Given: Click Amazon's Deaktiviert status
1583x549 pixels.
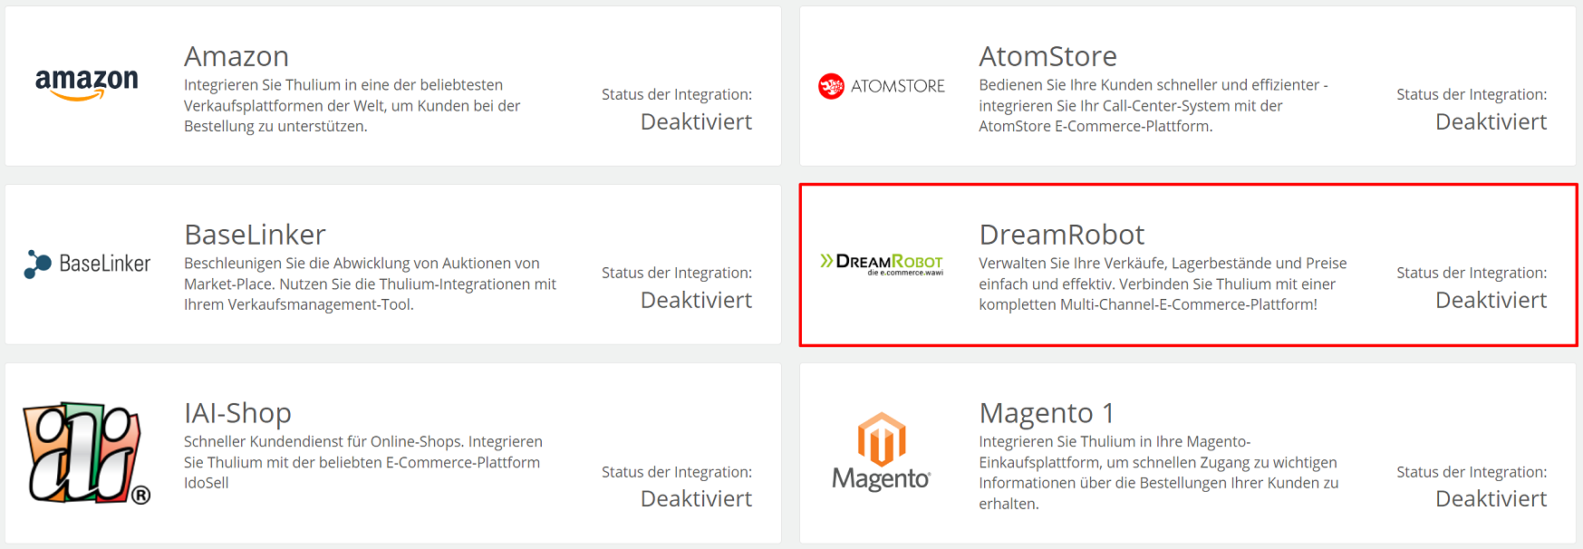Looking at the screenshot, I should 696,121.
